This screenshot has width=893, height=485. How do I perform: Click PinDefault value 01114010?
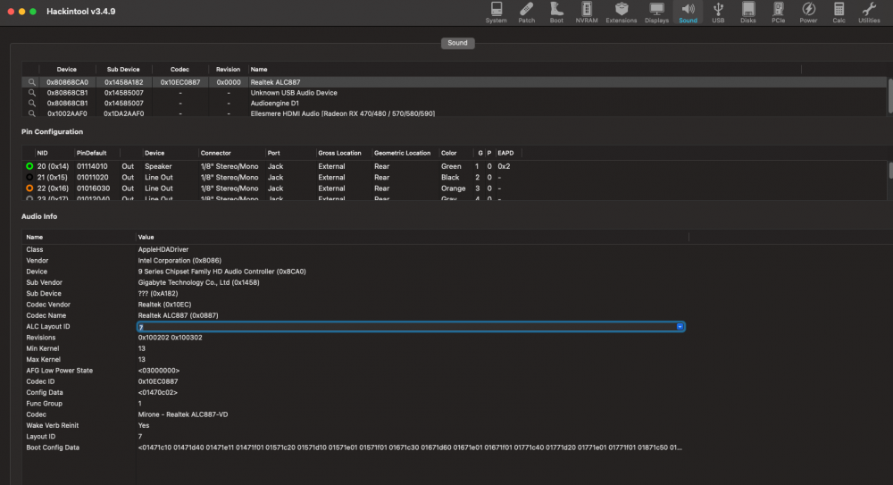tap(92, 166)
